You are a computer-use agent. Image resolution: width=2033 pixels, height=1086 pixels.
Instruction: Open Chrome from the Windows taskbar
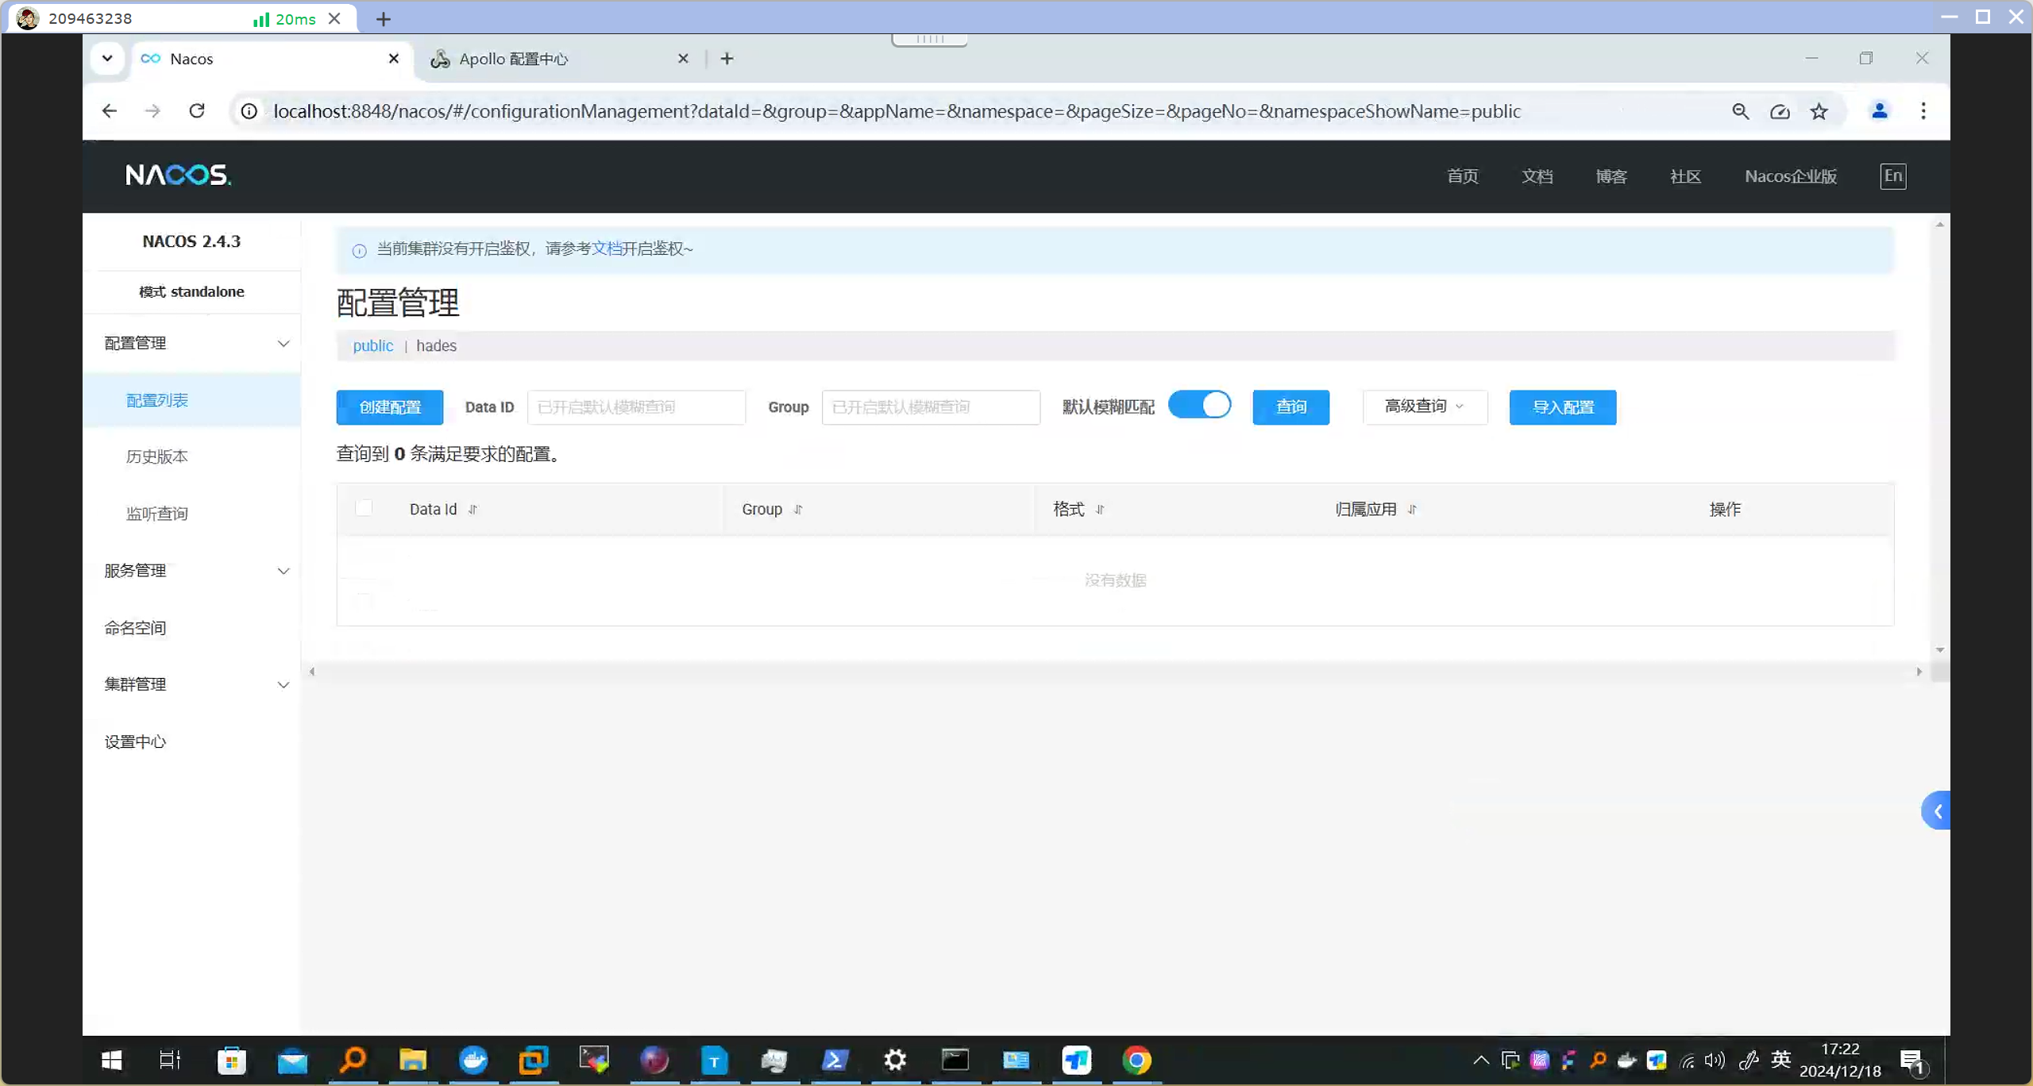1136,1060
